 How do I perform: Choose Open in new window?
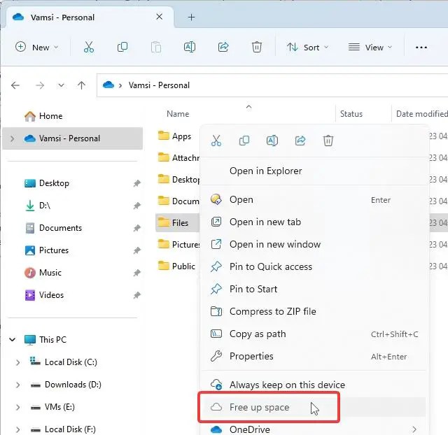coord(314,244)
